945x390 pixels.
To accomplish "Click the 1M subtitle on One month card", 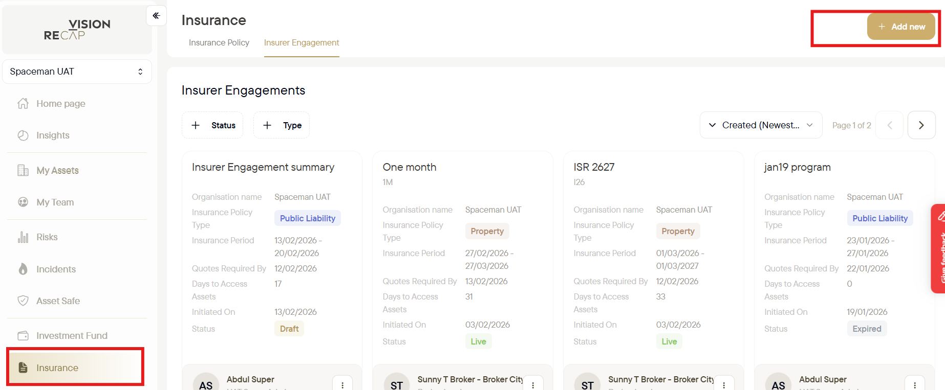I will (388, 182).
